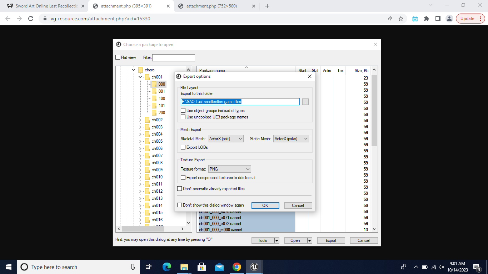This screenshot has width=488, height=274.
Task: Open the Chrome profile avatar
Action: (x=449, y=19)
